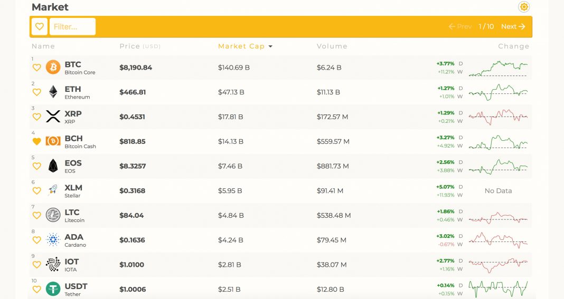Open settings with the gear icon
Screen dimensions: 564x299
tap(524, 7)
